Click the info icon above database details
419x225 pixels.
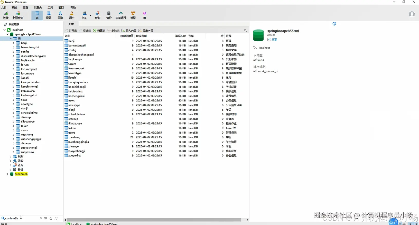(334, 24)
